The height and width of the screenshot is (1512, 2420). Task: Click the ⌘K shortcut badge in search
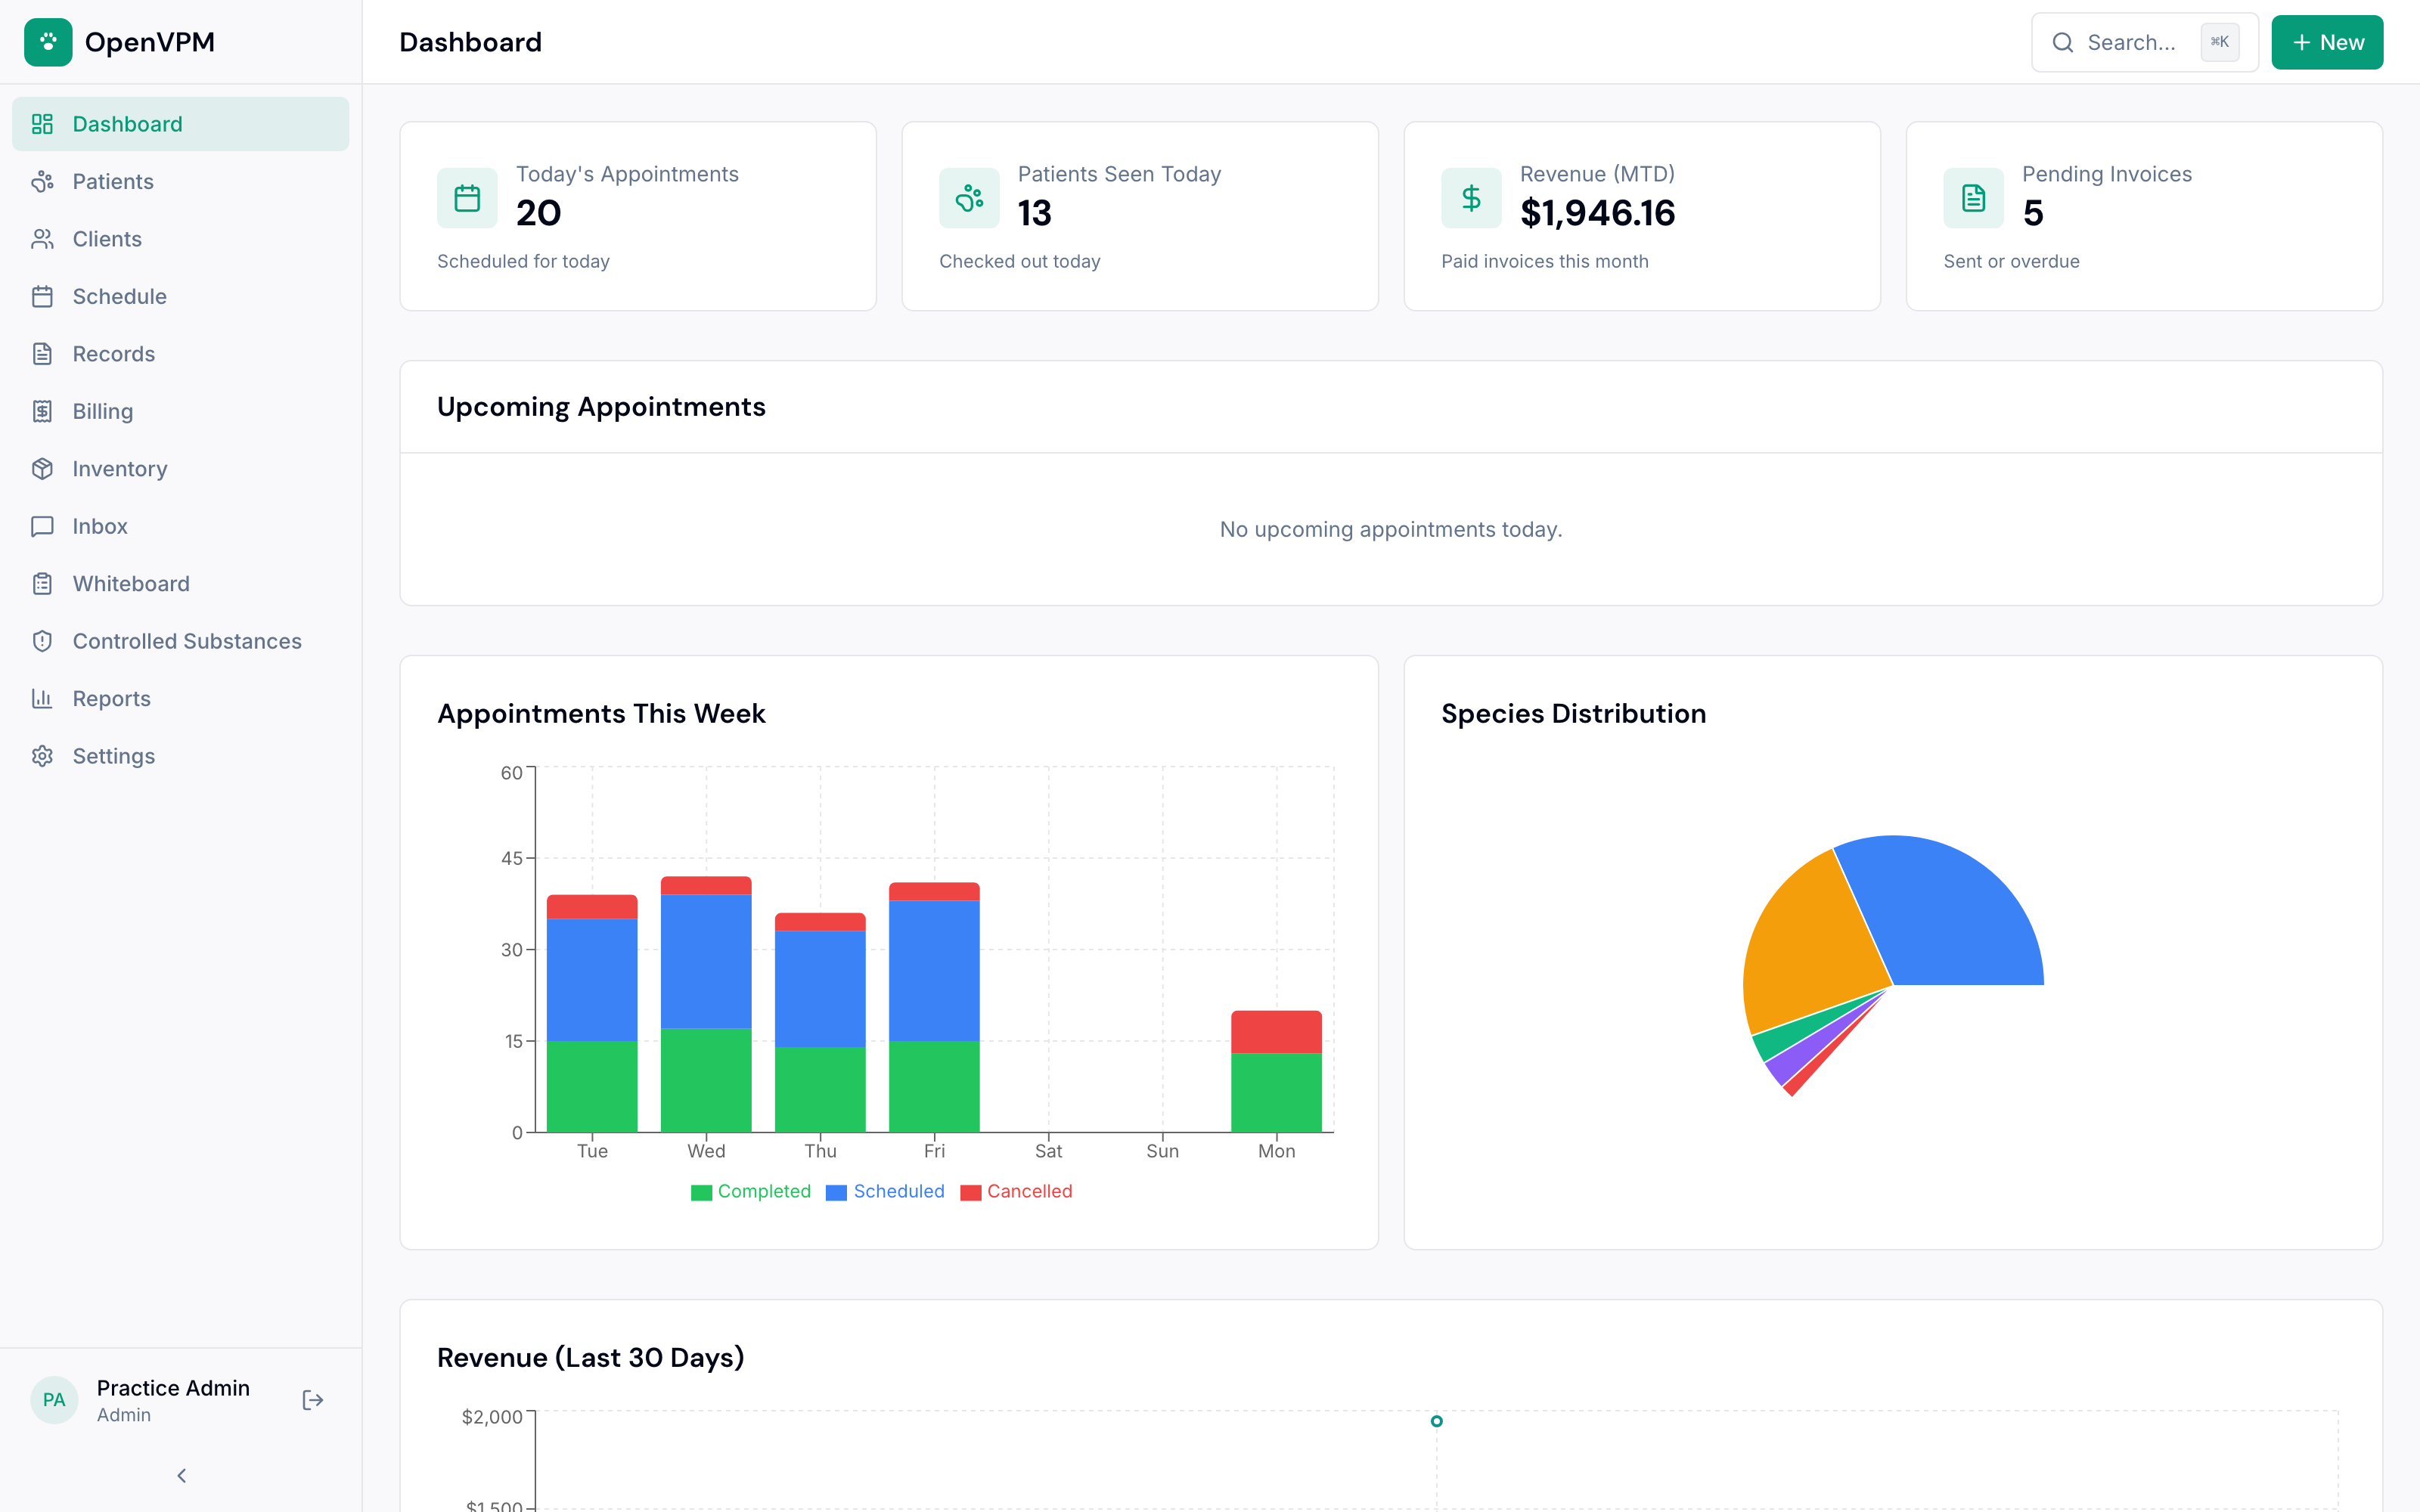(x=2219, y=42)
